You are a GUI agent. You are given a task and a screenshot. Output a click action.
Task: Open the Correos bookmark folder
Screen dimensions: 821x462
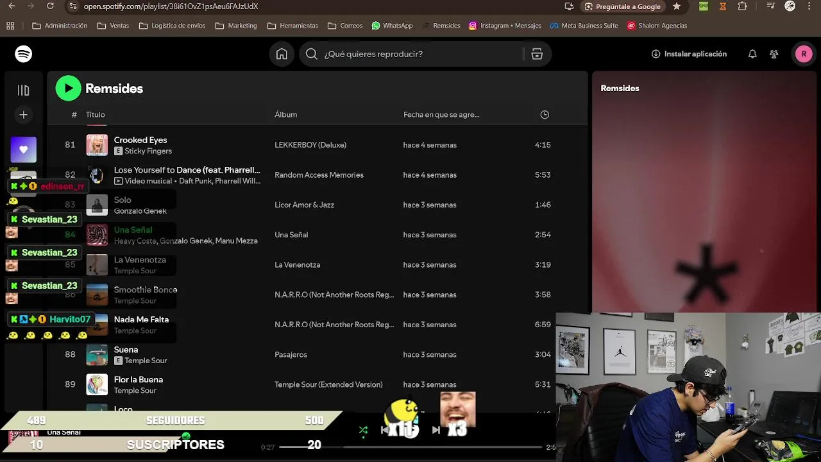pyautogui.click(x=345, y=26)
